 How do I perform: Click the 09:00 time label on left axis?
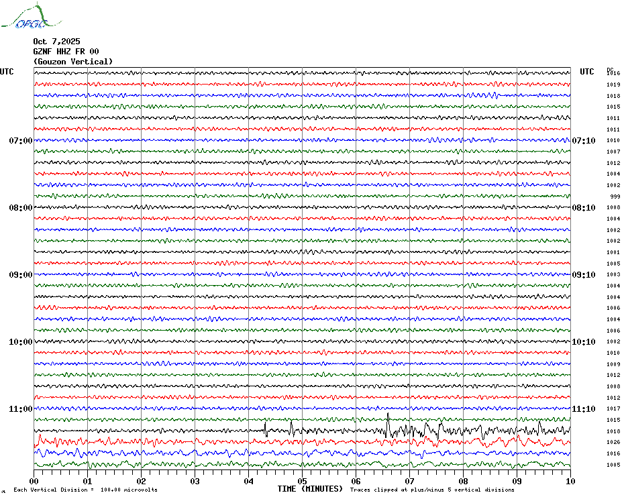point(20,274)
